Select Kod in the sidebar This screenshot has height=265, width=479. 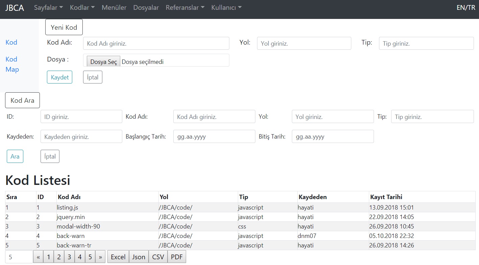coord(11,42)
